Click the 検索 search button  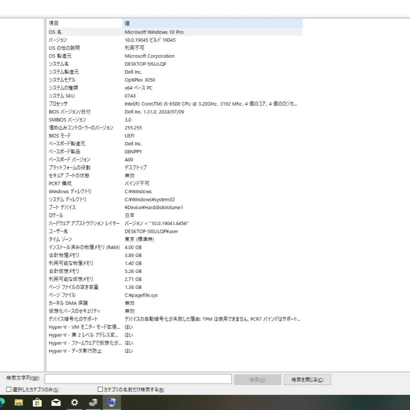[257, 379]
